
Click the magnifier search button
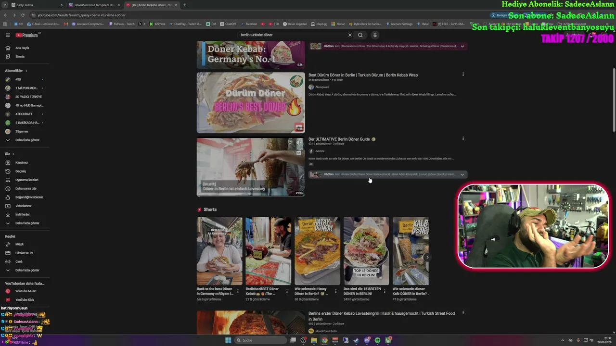(x=360, y=35)
